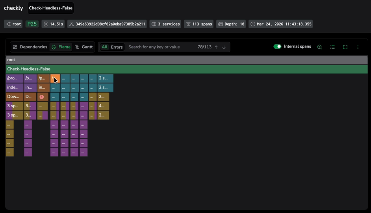Switch to the Gantt view

click(x=84, y=47)
